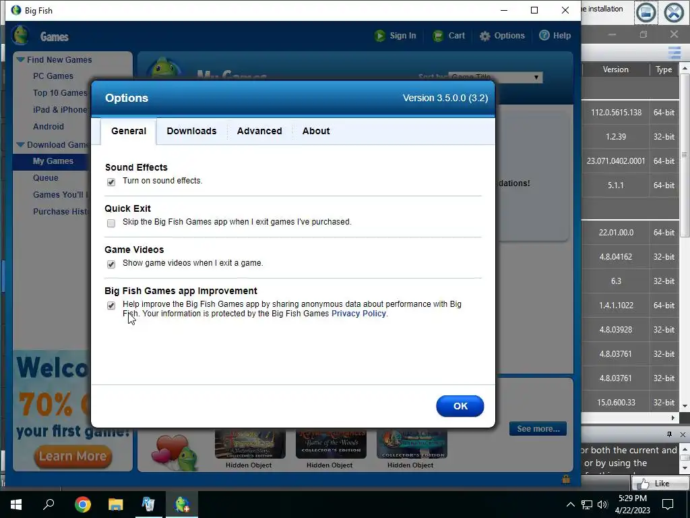
Task: Switch to the About tab
Action: coord(316,131)
